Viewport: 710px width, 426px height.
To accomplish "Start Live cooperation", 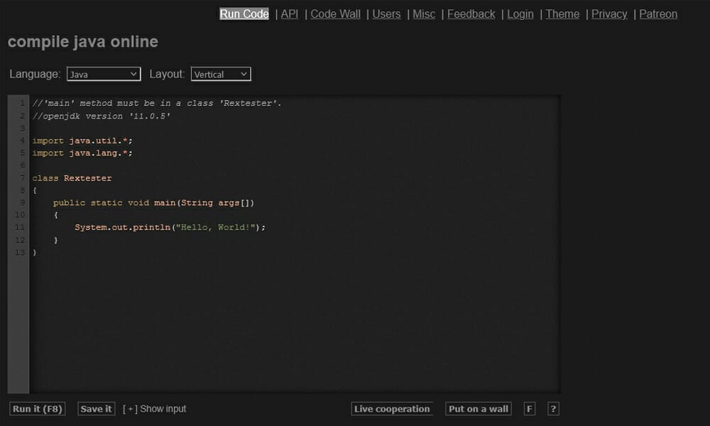I will pos(392,409).
